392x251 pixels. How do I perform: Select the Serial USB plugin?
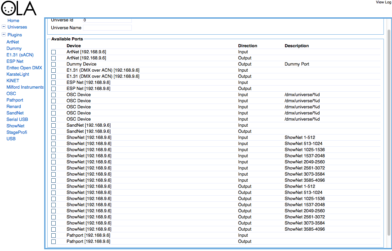[17, 120]
